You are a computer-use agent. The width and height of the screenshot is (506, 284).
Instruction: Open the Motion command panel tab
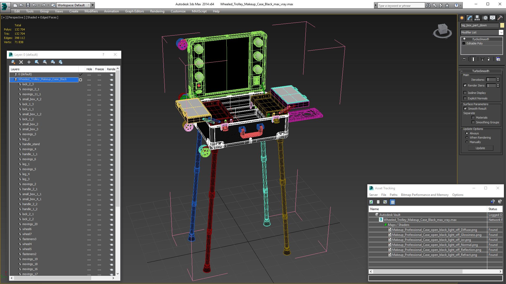click(x=485, y=18)
